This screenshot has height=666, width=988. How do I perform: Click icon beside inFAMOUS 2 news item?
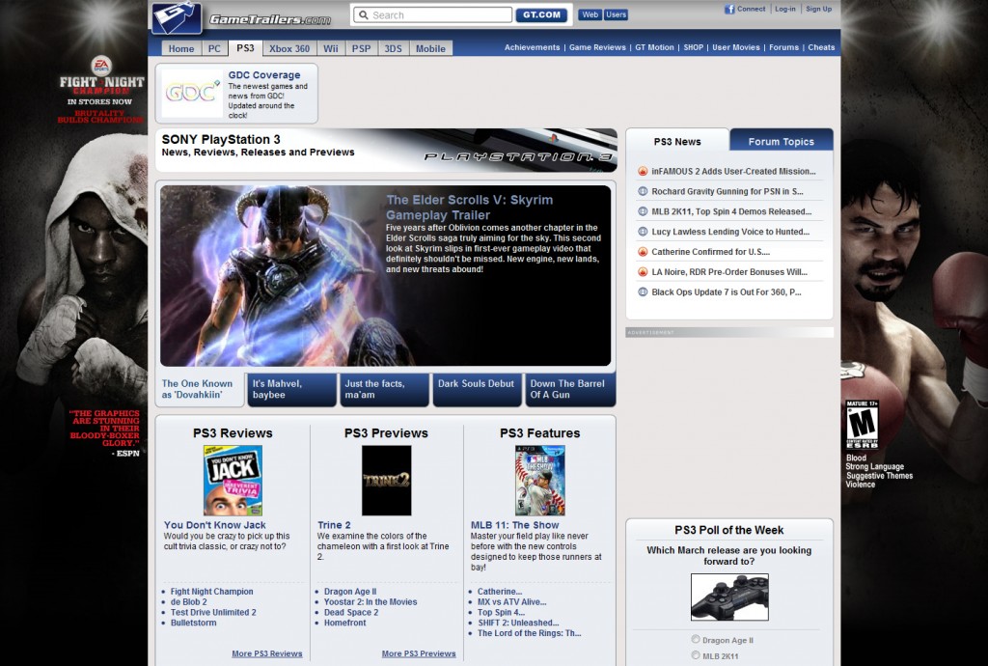coord(643,172)
